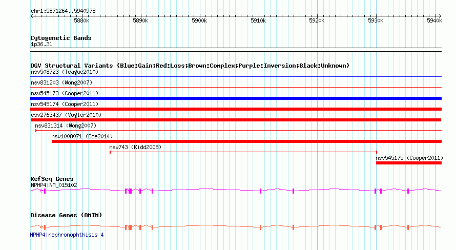Open the NPHP4|nephronophthisis 4 OMIM link
This screenshot has width=456, height=250.
tap(67, 235)
